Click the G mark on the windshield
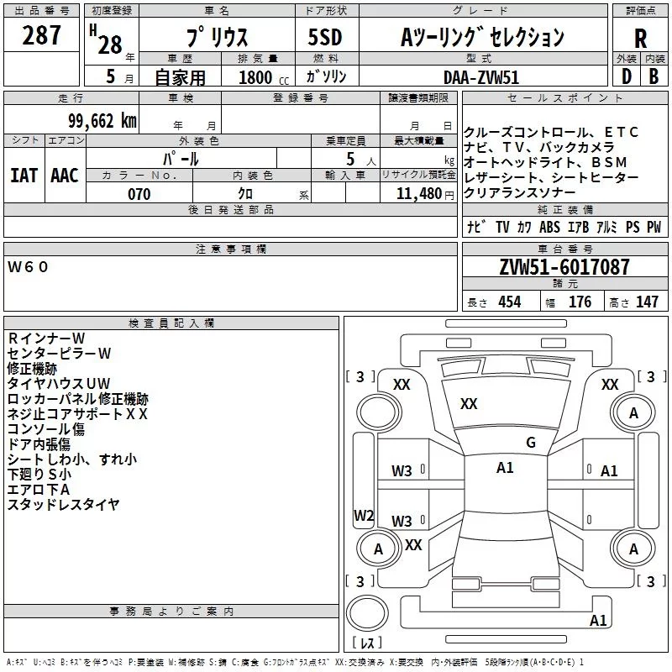The image size is (672, 672). point(531,443)
